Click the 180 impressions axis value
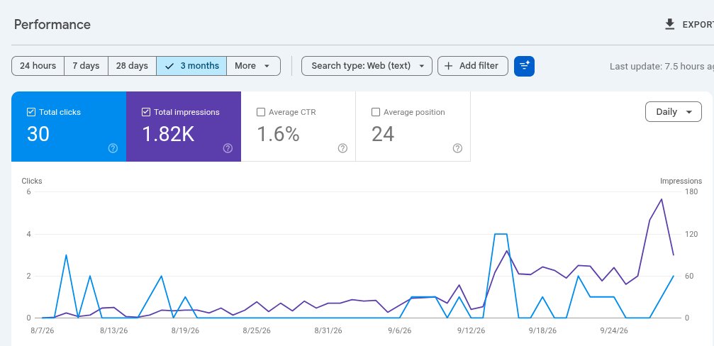Viewport: 714px width, 346px height. pyautogui.click(x=691, y=192)
